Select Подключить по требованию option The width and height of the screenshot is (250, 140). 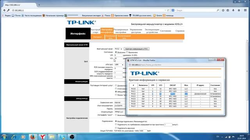click(x=116, y=124)
